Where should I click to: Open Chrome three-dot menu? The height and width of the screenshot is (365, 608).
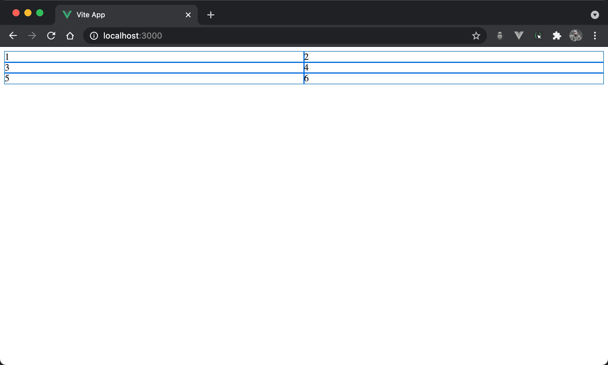tap(595, 36)
